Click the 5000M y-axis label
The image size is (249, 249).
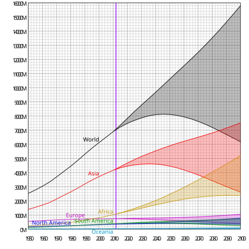[21, 159]
